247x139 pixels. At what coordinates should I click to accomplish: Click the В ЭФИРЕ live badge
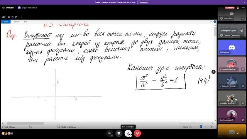click(x=230, y=8)
